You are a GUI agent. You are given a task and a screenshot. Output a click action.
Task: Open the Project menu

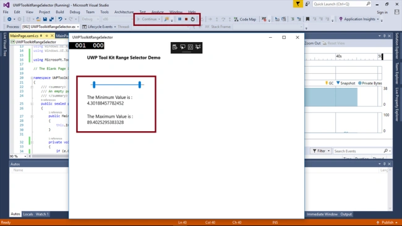(x=45, y=12)
